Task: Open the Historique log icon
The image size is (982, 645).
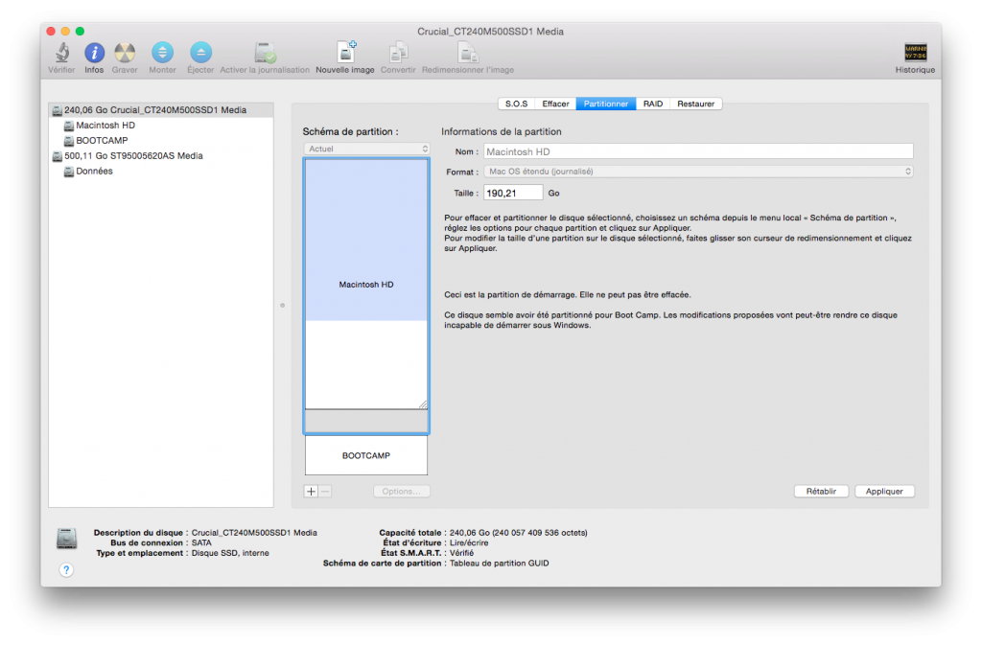Action: tap(915, 53)
